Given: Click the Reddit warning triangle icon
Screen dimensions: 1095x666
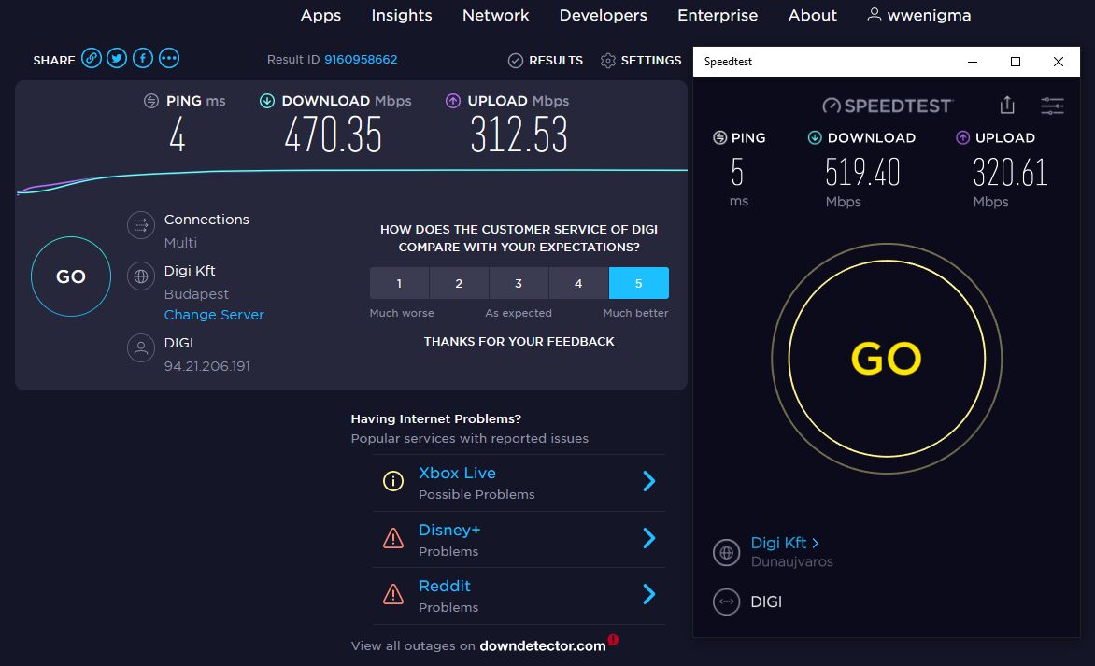Looking at the screenshot, I should tap(393, 594).
